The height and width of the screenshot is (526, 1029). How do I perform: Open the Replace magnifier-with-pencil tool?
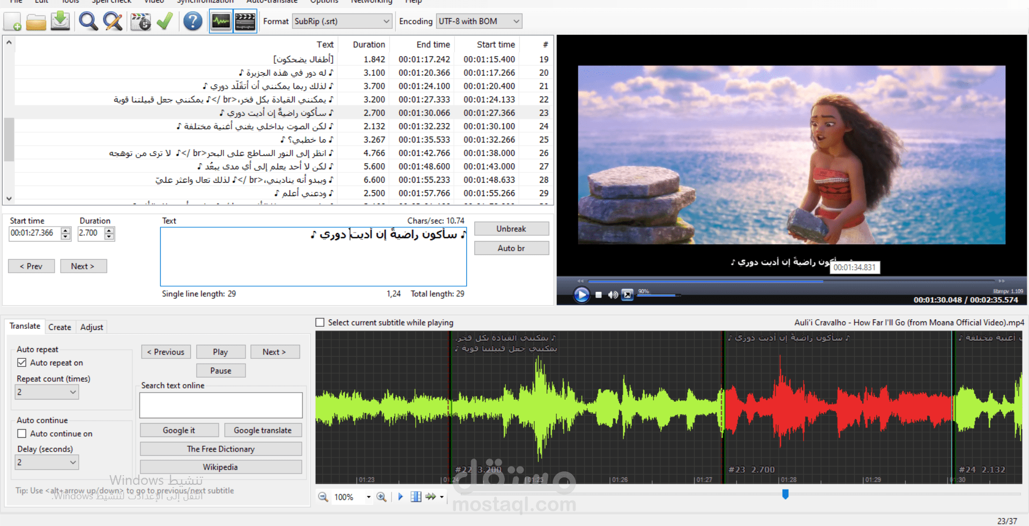(113, 21)
